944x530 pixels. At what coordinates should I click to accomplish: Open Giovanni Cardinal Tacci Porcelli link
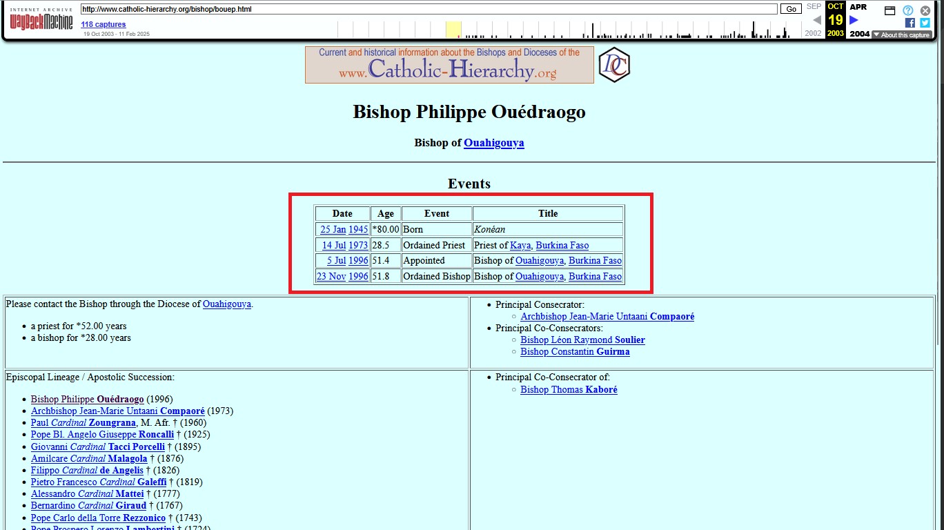(98, 446)
